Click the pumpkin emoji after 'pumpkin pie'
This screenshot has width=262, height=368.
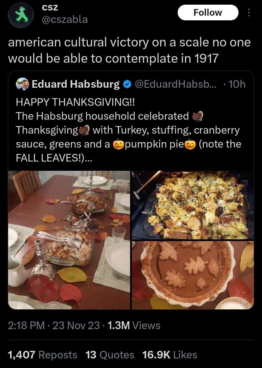[191, 144]
